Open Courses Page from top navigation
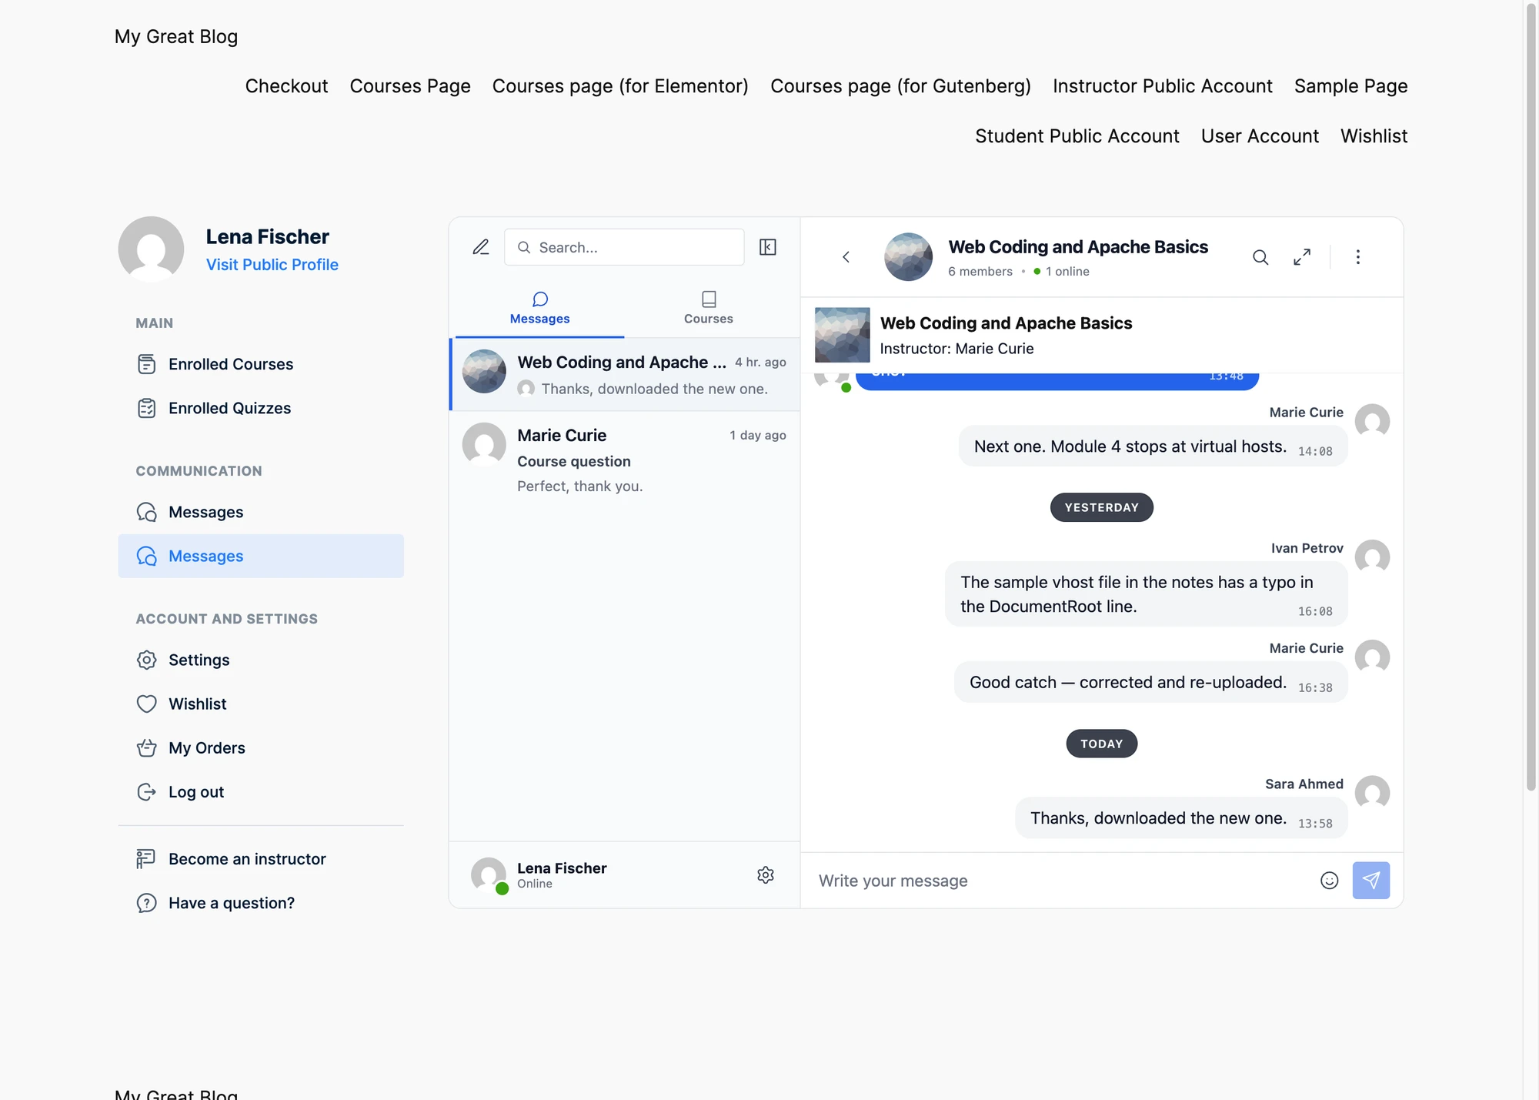This screenshot has height=1100, width=1539. [410, 86]
